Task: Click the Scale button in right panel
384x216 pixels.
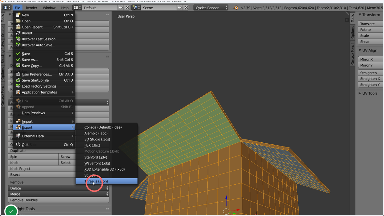Action: (x=371, y=36)
